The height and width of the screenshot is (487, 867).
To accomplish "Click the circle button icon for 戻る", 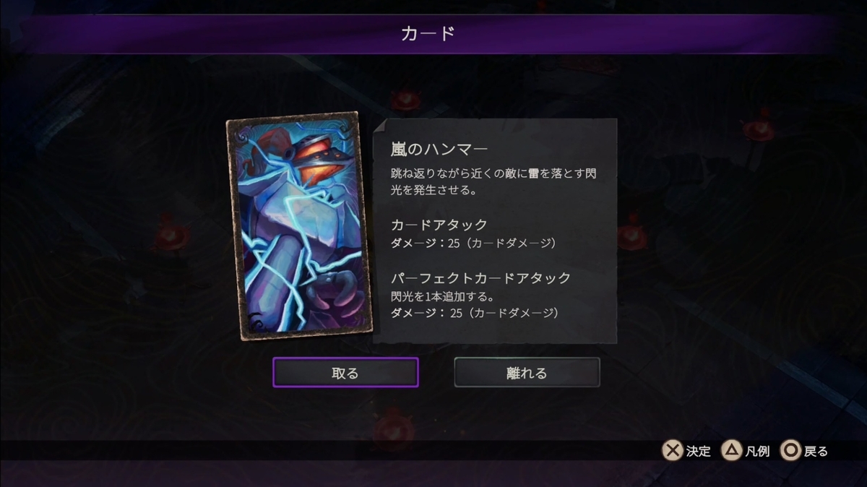I will (x=791, y=451).
